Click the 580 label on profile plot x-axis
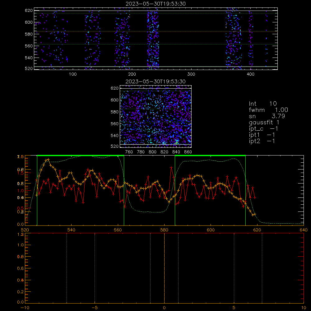 [164, 230]
